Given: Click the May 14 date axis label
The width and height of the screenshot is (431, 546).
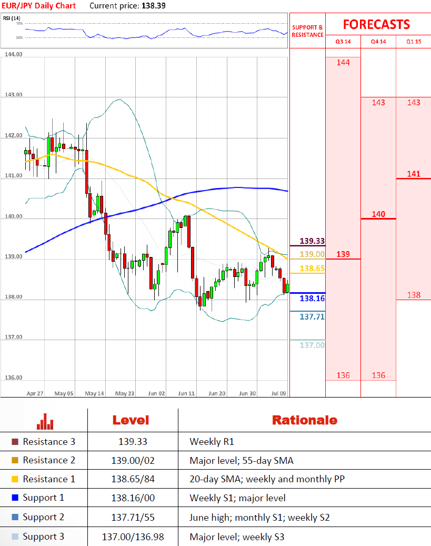Looking at the screenshot, I should coord(94,393).
